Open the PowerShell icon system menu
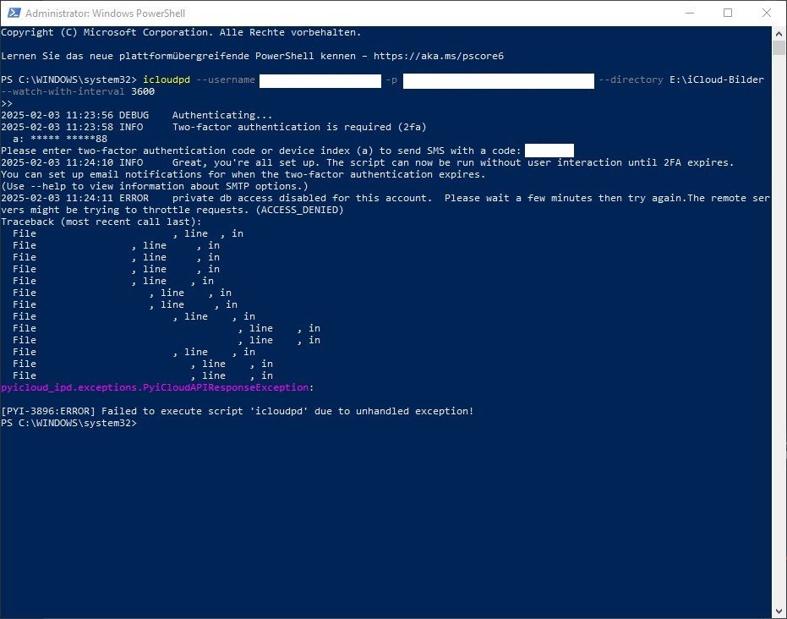 pyautogui.click(x=14, y=13)
